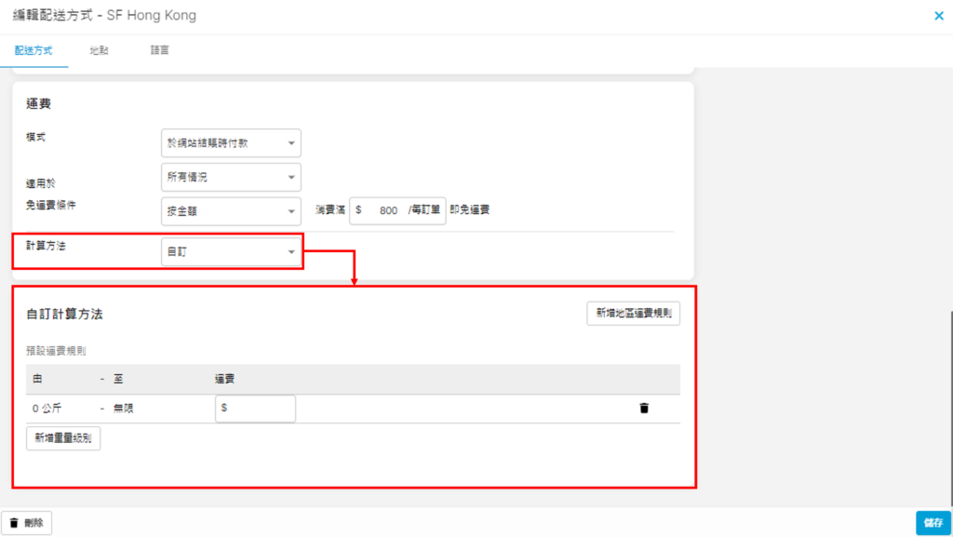Open the 地點 tab
The height and width of the screenshot is (537, 953).
[99, 50]
